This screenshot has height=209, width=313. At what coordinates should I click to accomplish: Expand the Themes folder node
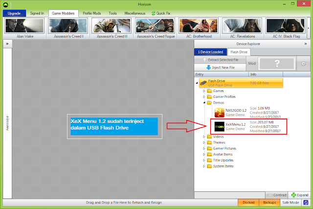[204, 142]
